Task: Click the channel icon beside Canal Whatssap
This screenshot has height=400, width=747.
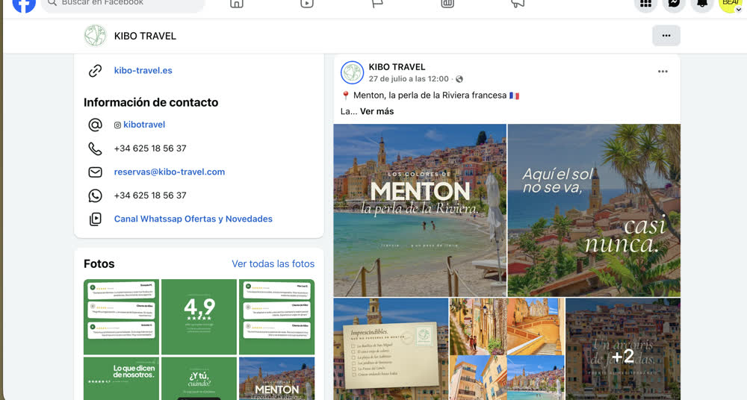Action: [x=96, y=219]
